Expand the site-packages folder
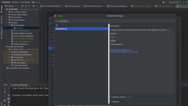 [9, 63]
